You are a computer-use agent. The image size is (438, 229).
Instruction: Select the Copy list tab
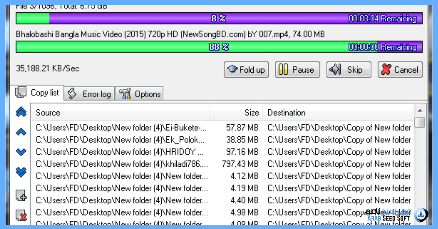[x=38, y=93]
